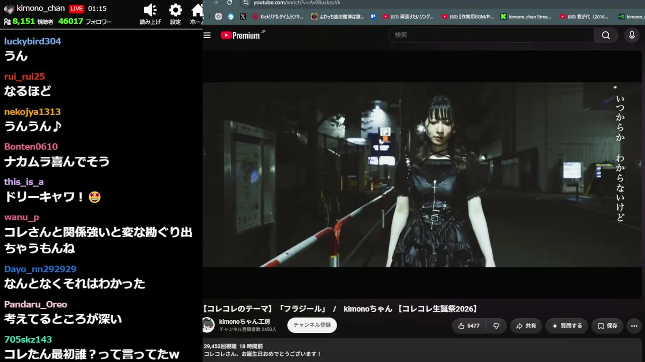
Task: Open chat user Pandaru_Oreo
Action: [x=36, y=304]
